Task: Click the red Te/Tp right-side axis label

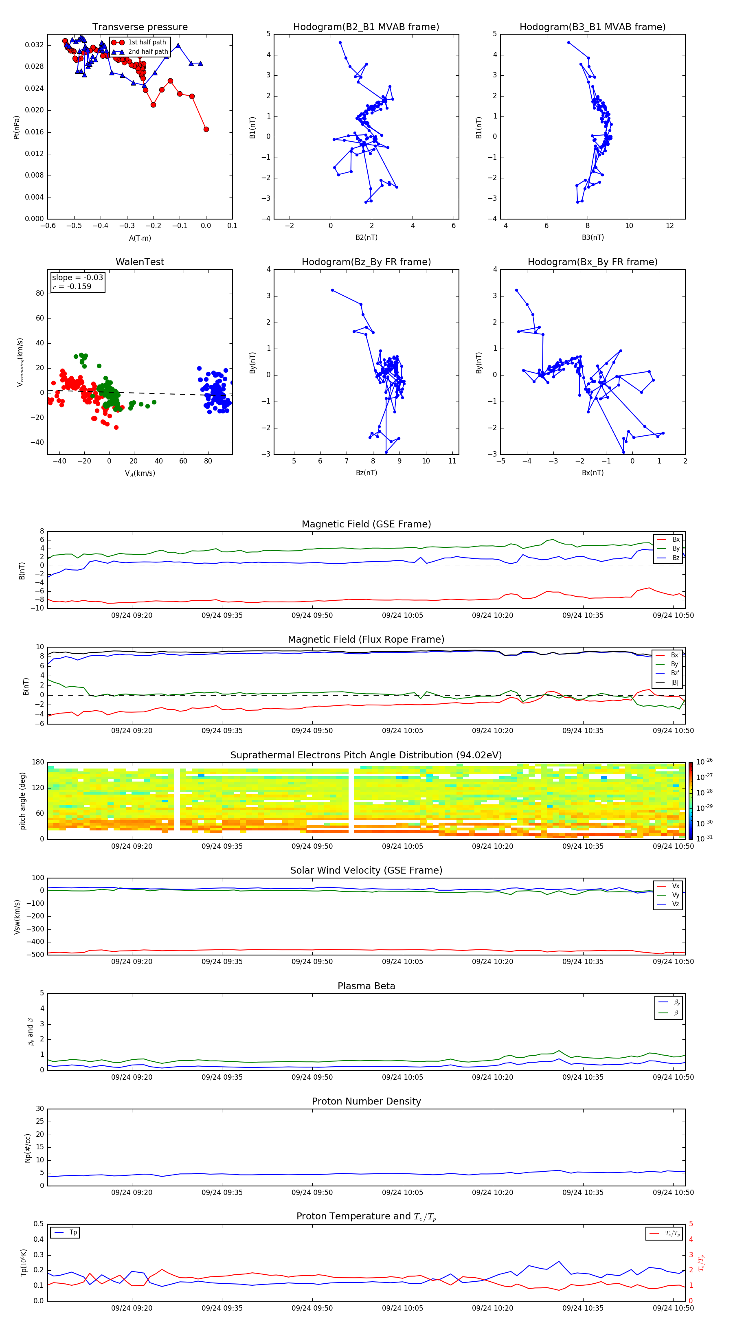Action: pos(701,1263)
